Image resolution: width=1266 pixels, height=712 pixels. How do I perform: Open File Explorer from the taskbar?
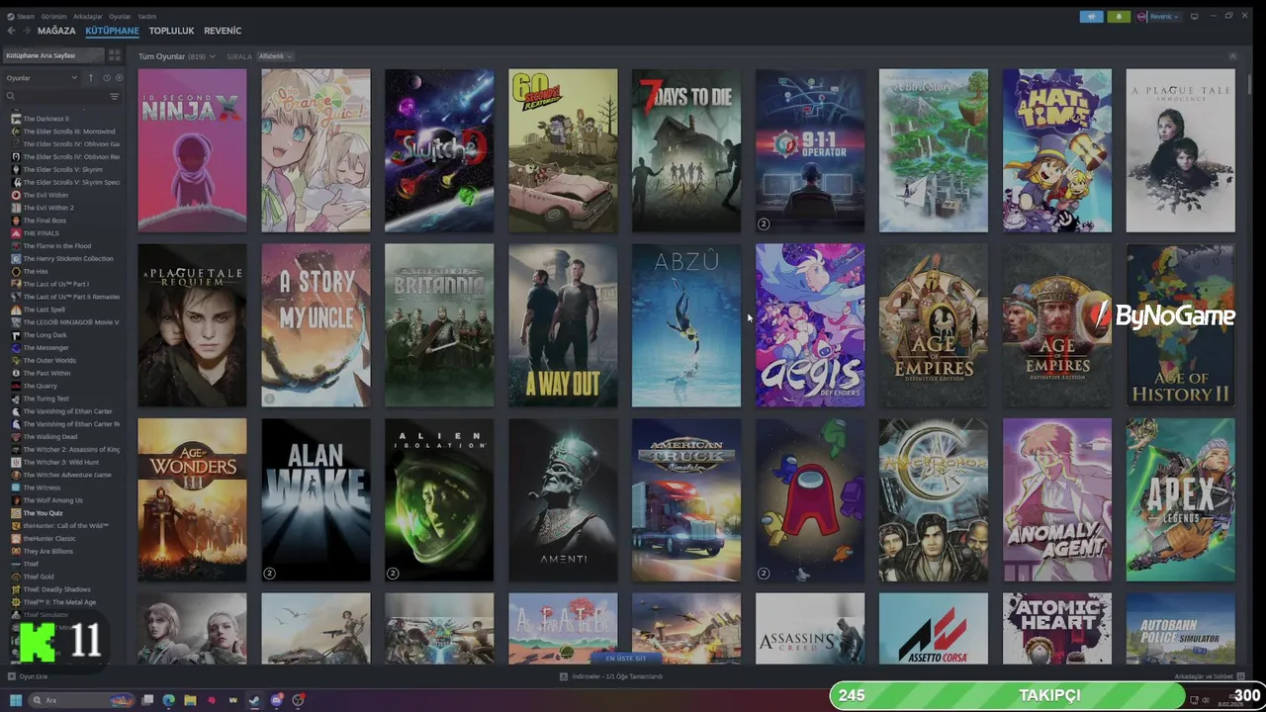pos(190,700)
